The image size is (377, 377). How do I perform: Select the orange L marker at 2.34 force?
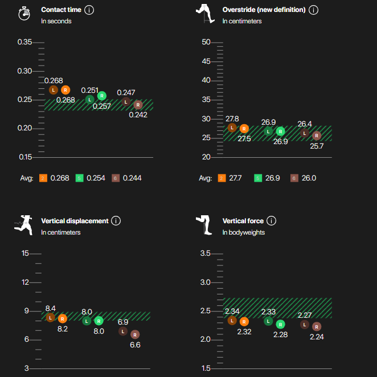click(x=232, y=321)
